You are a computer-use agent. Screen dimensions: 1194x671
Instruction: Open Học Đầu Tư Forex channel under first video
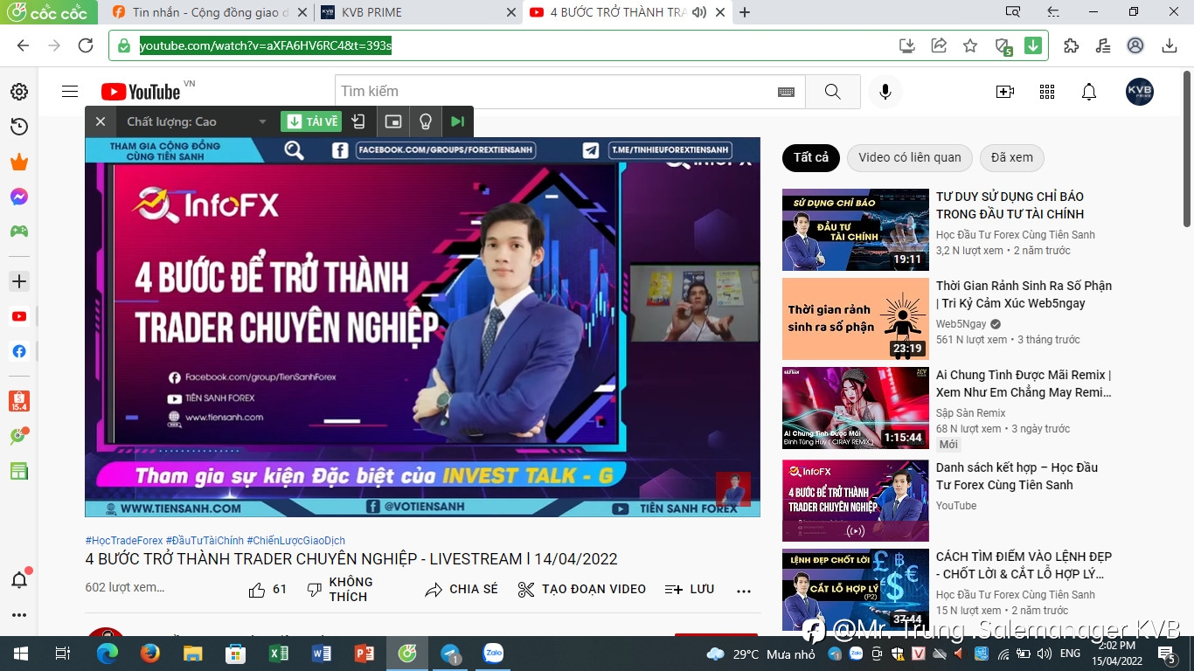point(1015,235)
